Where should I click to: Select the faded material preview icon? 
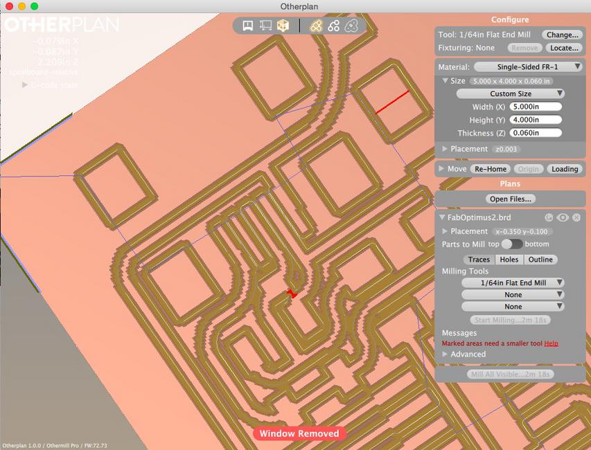pyautogui.click(x=351, y=26)
